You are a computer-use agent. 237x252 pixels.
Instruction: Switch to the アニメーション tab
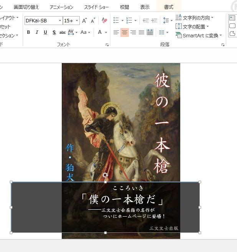coord(61,7)
